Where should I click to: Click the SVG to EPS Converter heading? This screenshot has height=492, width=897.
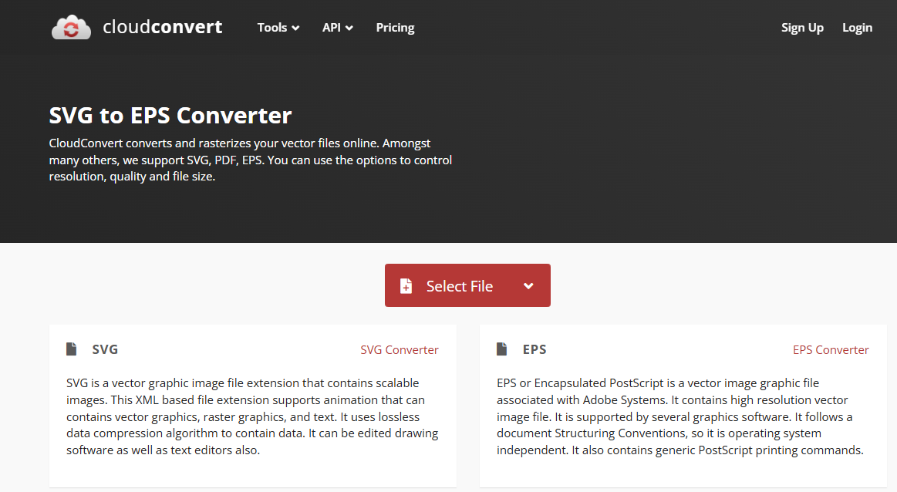[170, 115]
